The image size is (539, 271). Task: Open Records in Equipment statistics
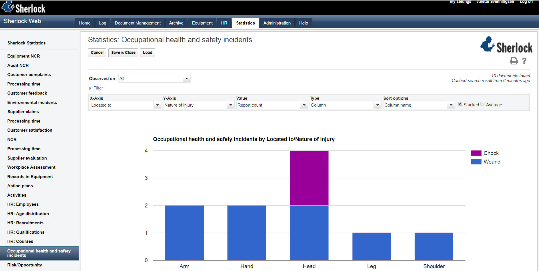(30, 177)
